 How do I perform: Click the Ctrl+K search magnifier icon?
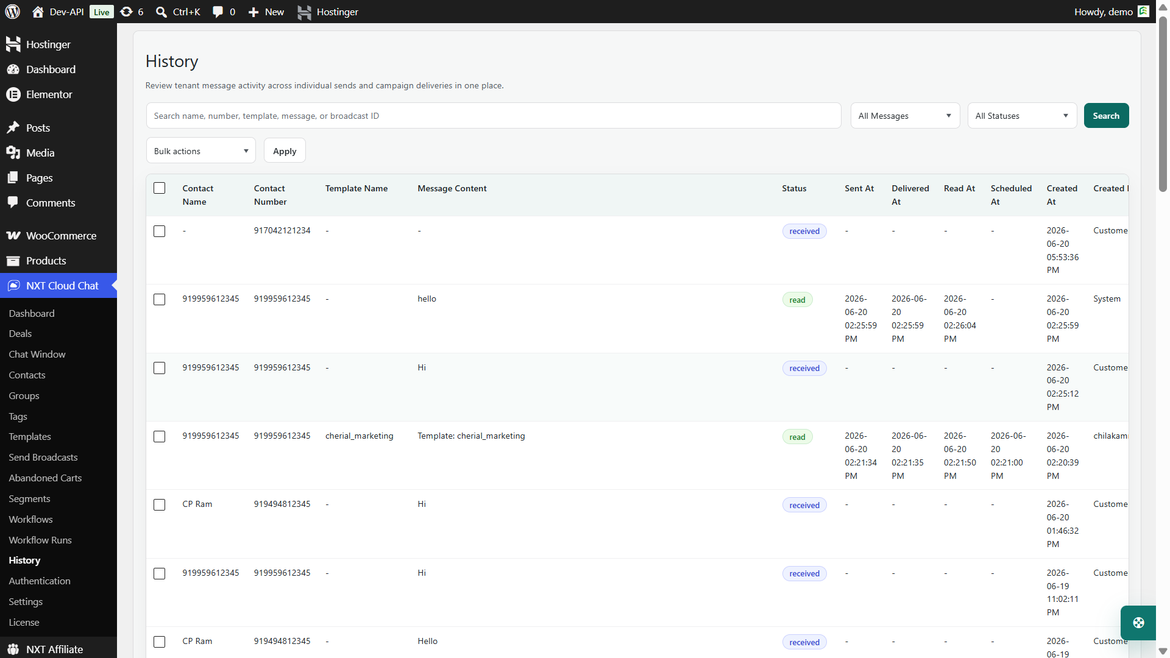tap(161, 12)
